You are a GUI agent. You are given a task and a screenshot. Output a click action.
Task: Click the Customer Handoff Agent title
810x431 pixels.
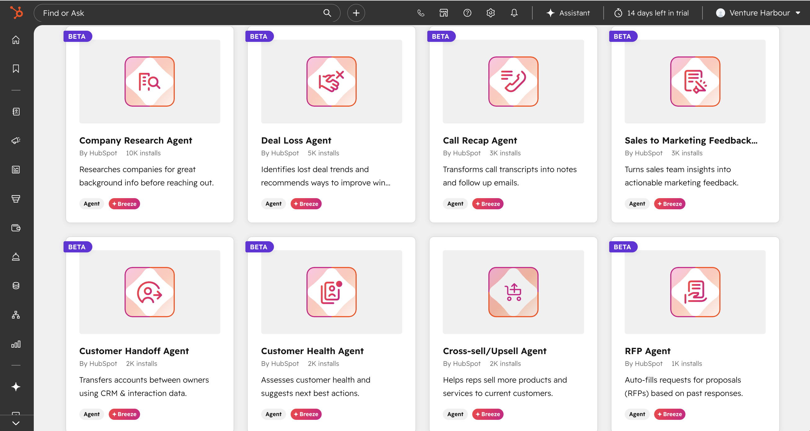click(x=134, y=351)
